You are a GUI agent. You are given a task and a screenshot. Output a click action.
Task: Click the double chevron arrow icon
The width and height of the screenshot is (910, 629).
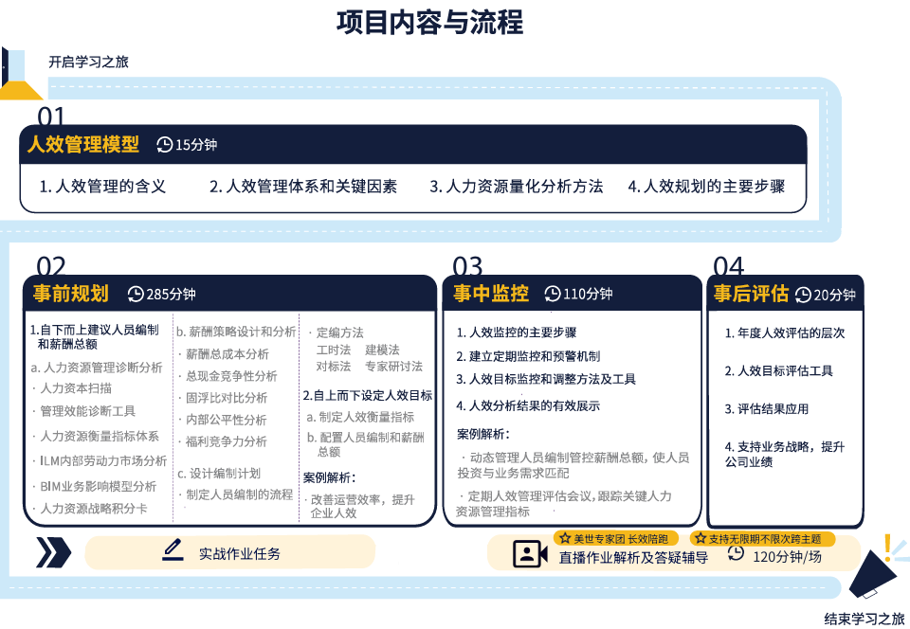[53, 552]
